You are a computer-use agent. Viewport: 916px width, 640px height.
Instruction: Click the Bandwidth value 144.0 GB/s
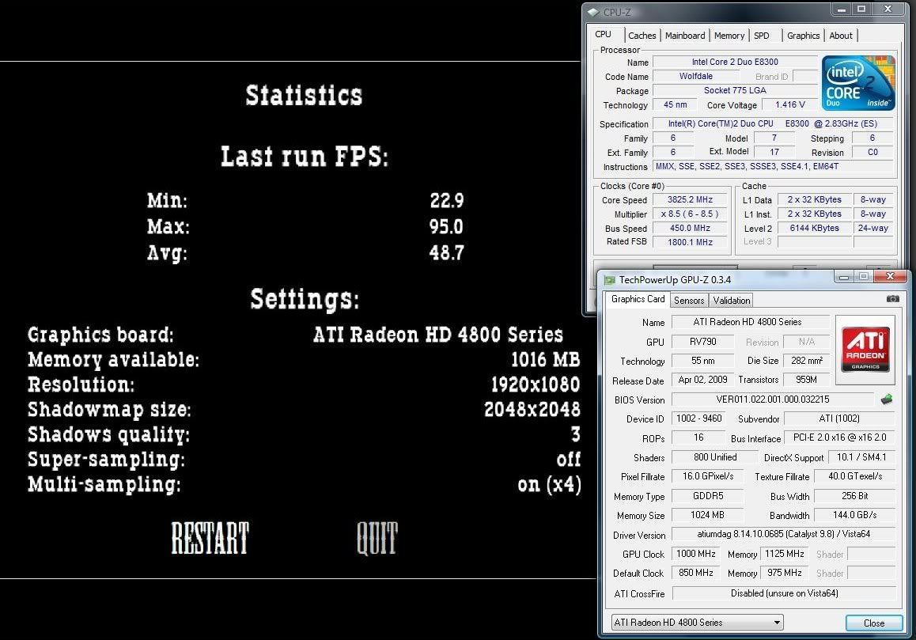(x=854, y=515)
